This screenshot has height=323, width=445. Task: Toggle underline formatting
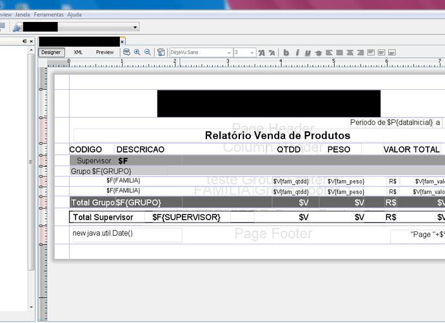tap(308, 52)
